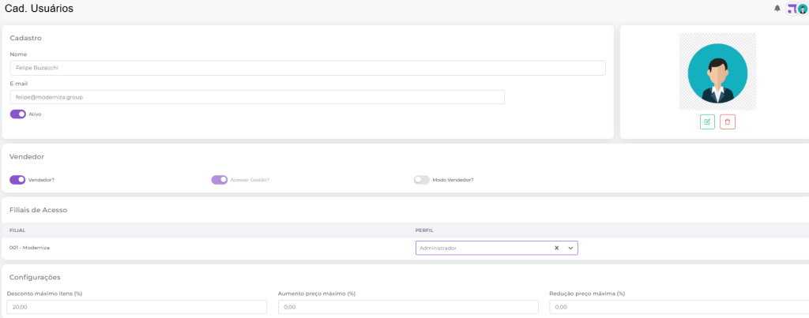809x318 pixels.
Task: Open the Administrador profile combo box
Action: coord(496,248)
